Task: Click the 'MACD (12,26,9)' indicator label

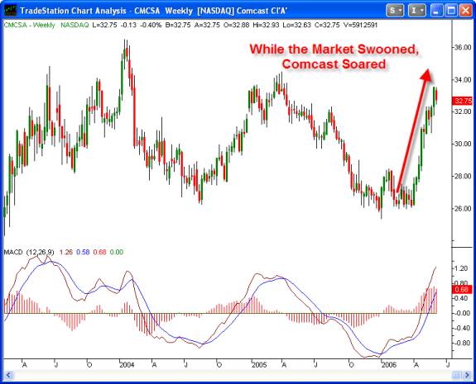Action: pos(29,252)
